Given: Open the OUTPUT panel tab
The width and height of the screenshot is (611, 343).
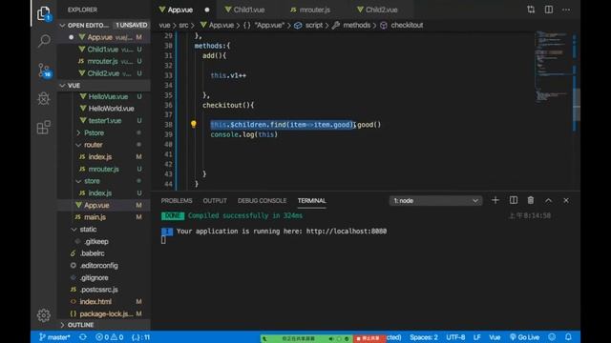Looking at the screenshot, I should 215,201.
